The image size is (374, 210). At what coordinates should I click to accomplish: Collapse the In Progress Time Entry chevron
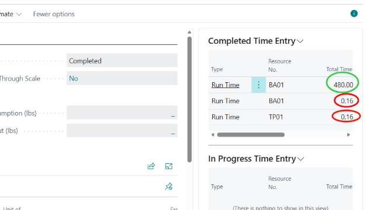301,159
